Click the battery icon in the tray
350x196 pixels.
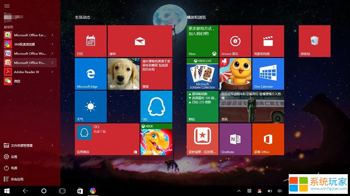pyautogui.click(x=269, y=191)
